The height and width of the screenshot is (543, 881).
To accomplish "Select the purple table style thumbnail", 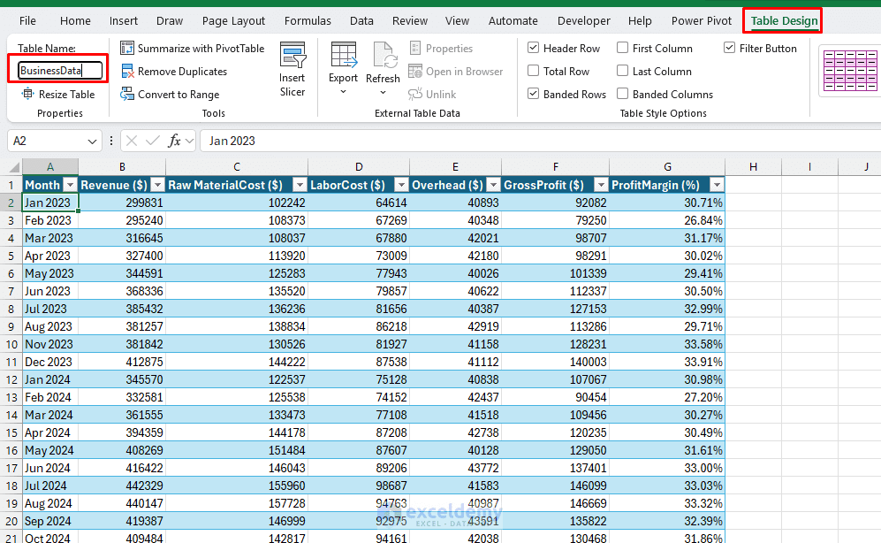I will click(850, 70).
